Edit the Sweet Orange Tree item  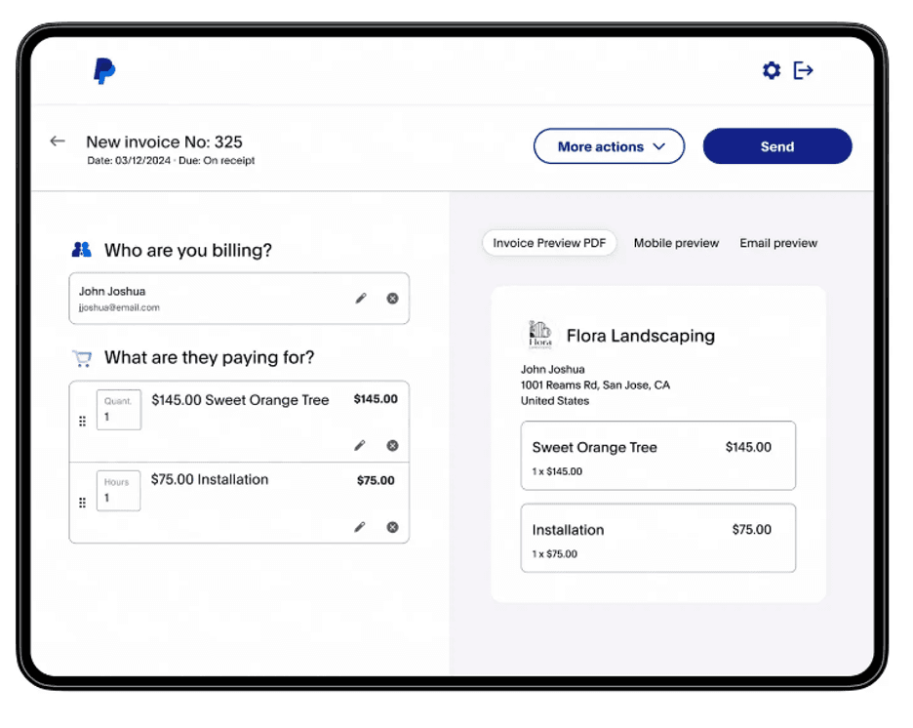(360, 445)
